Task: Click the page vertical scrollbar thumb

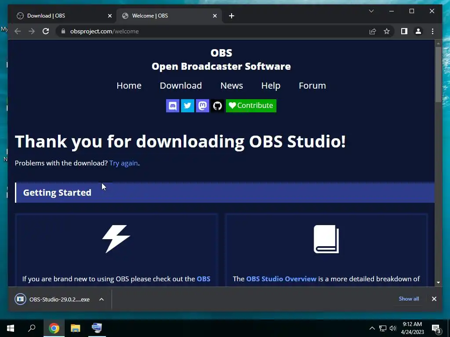Action: 438,74
